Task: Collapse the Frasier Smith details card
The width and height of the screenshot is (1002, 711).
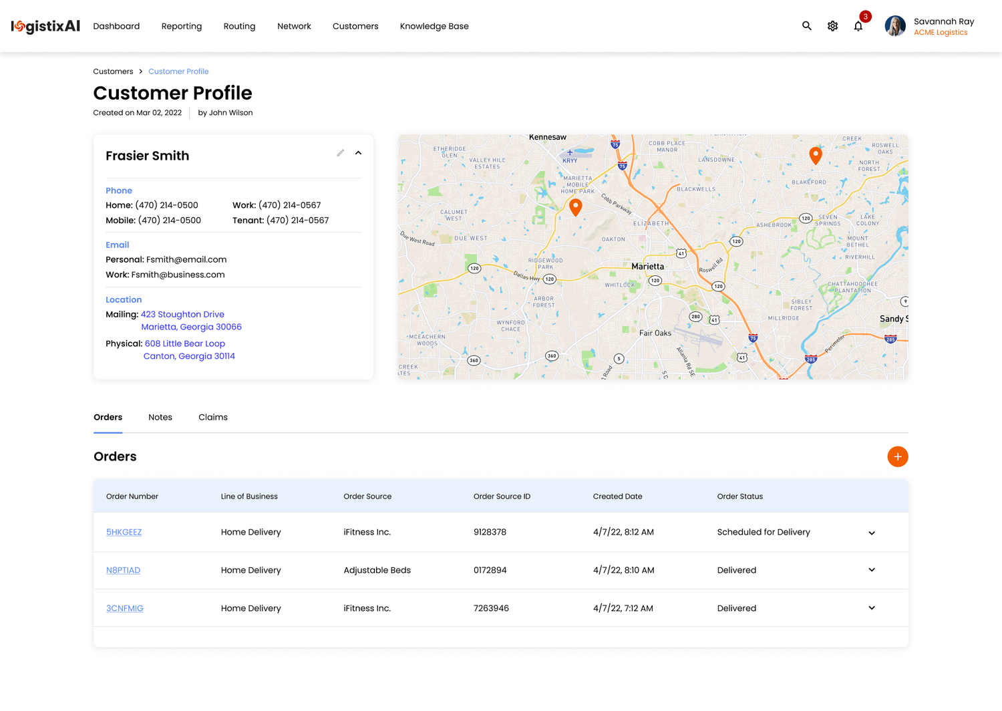Action: [x=358, y=153]
